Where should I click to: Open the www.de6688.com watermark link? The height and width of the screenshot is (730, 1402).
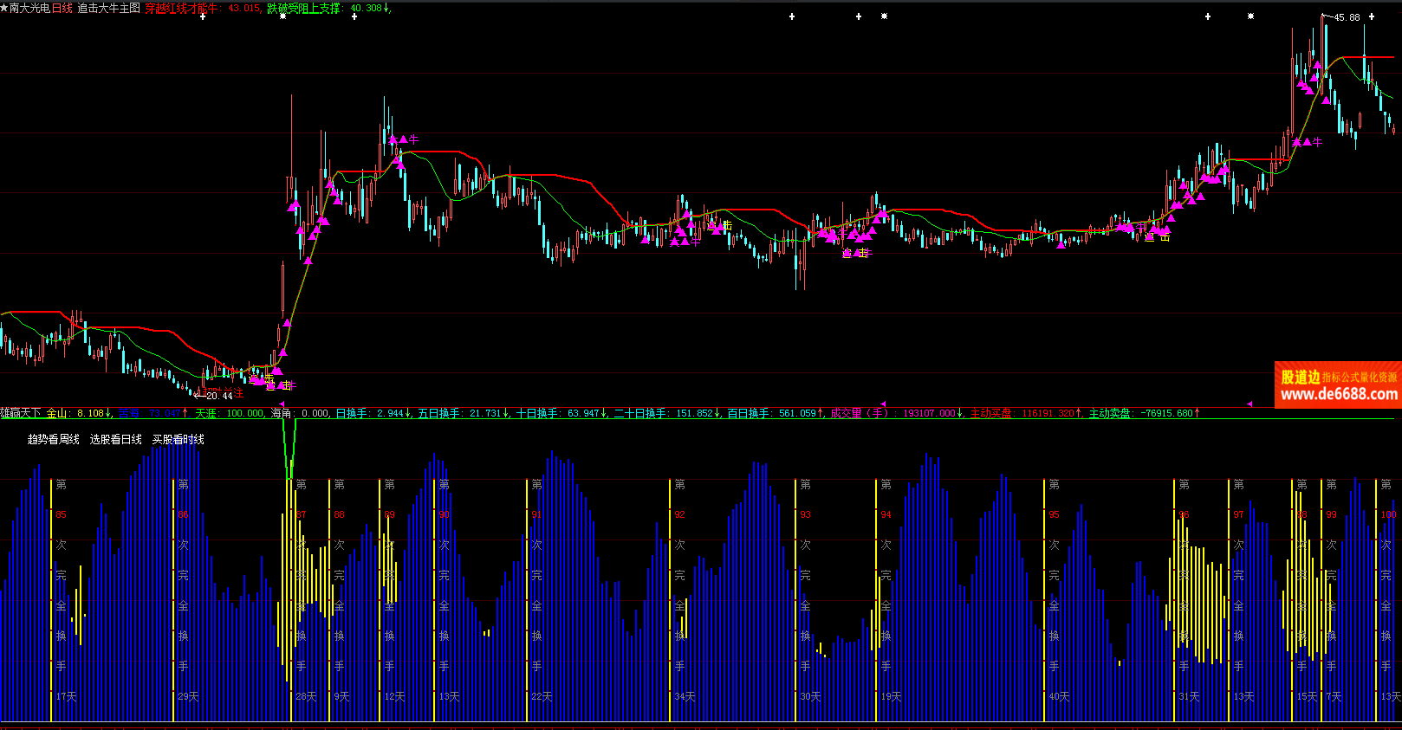pos(1338,395)
